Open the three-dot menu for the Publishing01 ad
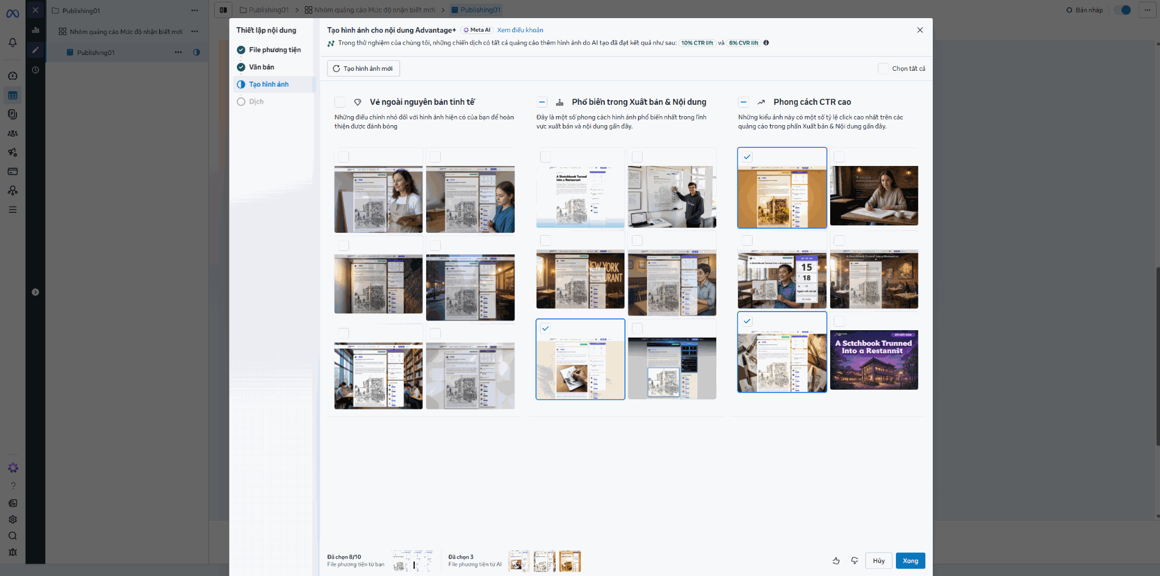 pos(179,52)
